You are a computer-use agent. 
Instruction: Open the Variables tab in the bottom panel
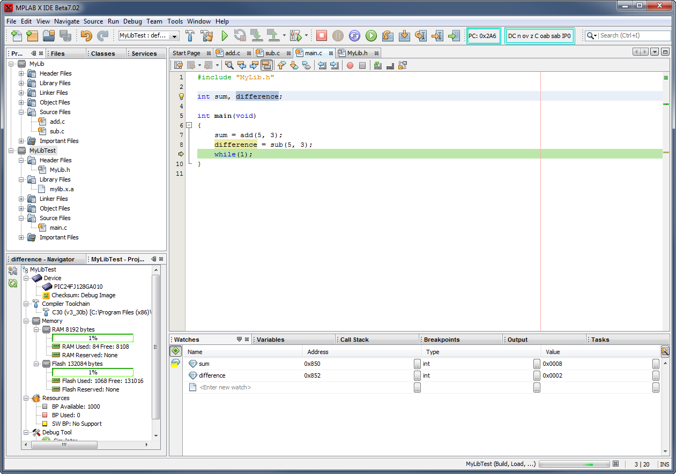[271, 340]
